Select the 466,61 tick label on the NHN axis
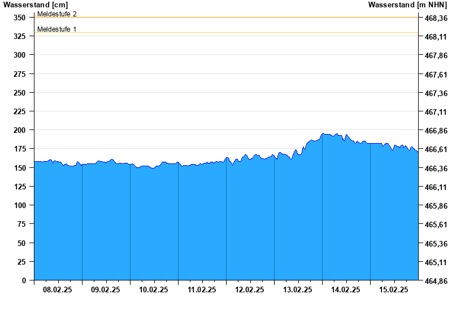 tap(436, 149)
